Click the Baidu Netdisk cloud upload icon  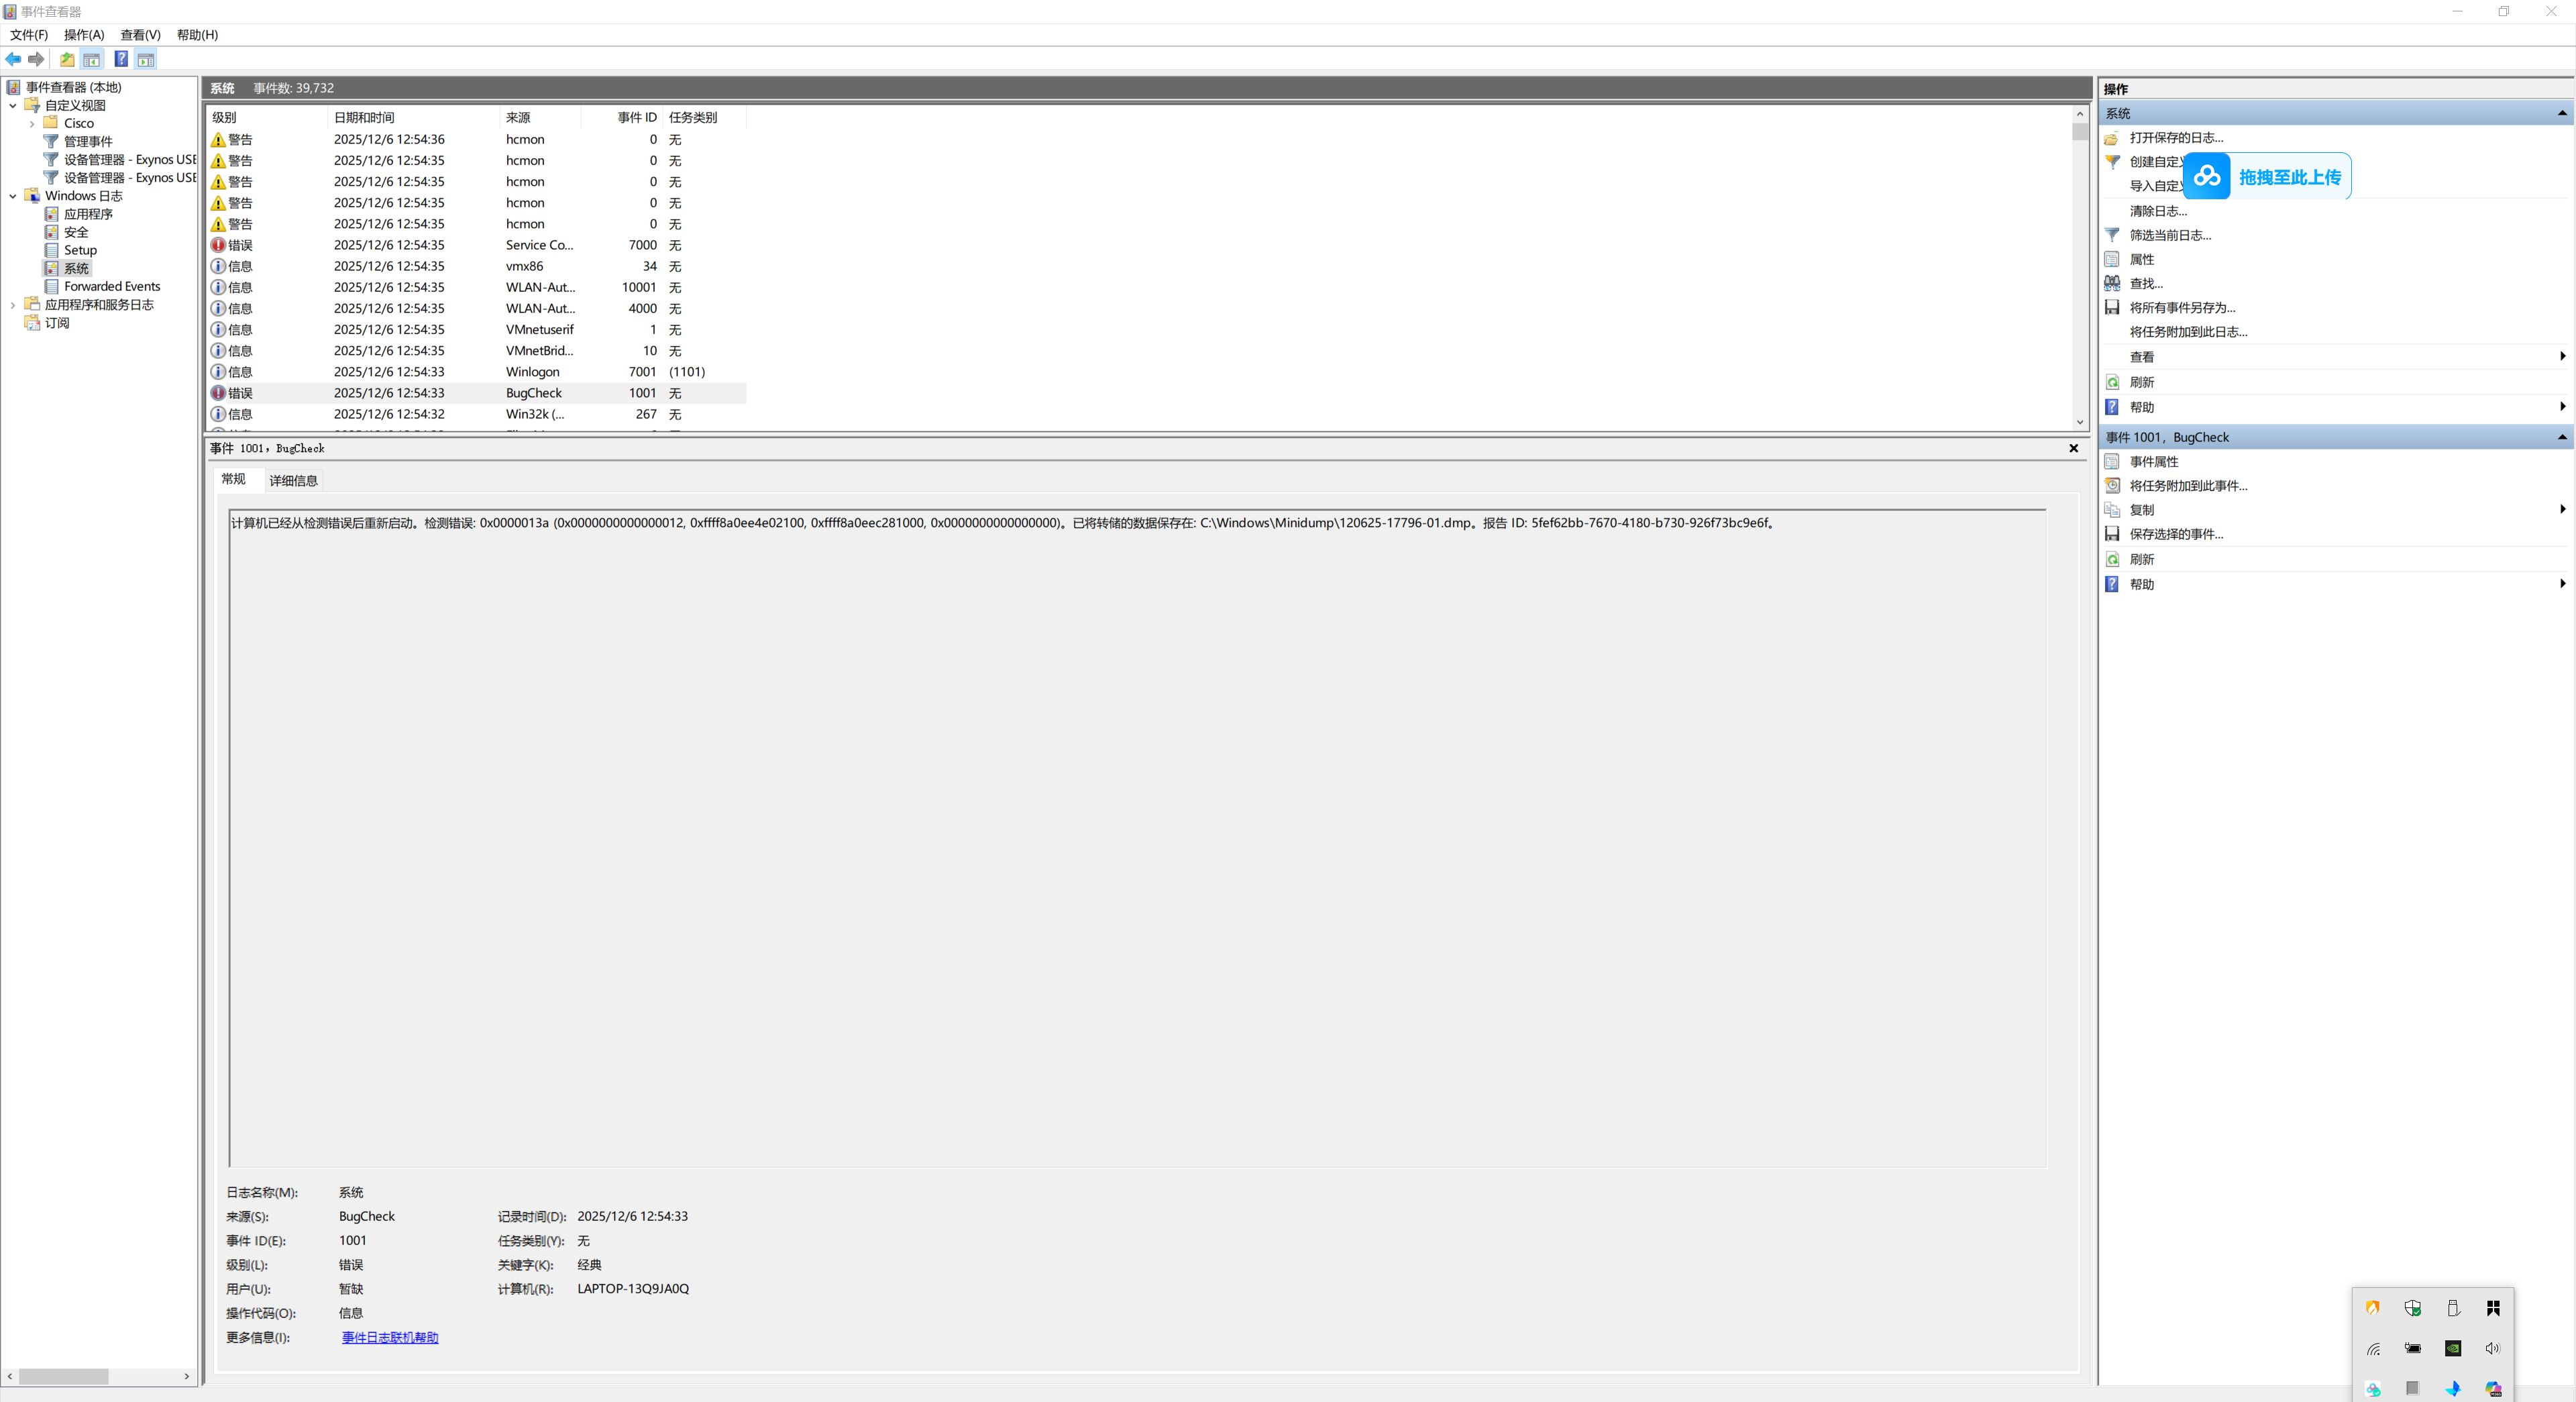(x=2207, y=176)
